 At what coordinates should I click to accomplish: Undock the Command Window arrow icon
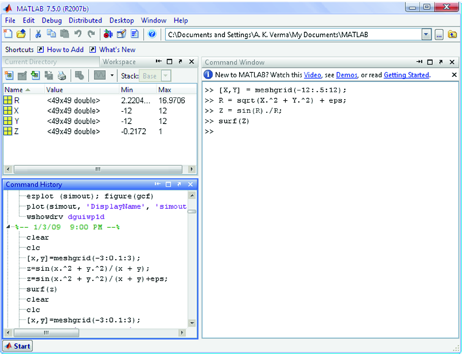[441, 62]
